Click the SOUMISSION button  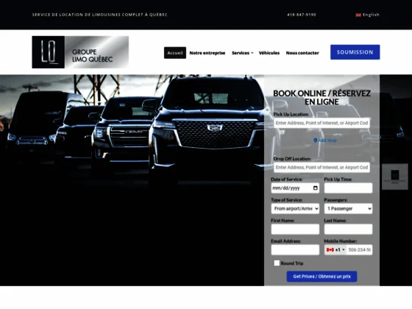pos(355,52)
